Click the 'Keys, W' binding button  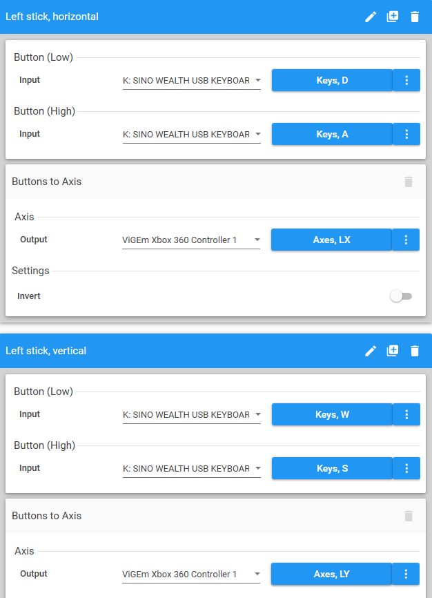tap(332, 415)
